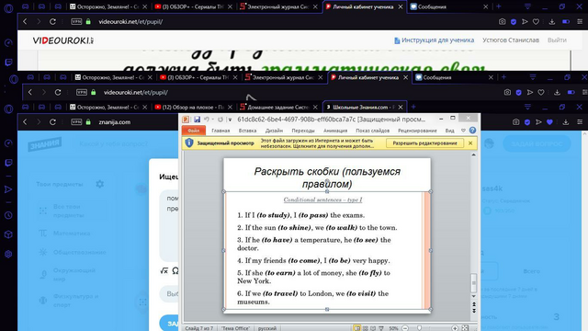Viewport: 588px width, 331px height.
Task: Open Инструкция для ученика link
Action: click(435, 40)
